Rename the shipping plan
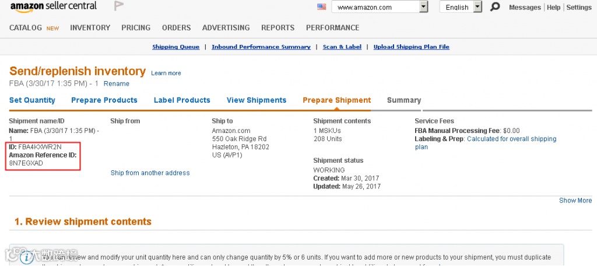Viewport: 597px width, 266px height. pos(116,83)
